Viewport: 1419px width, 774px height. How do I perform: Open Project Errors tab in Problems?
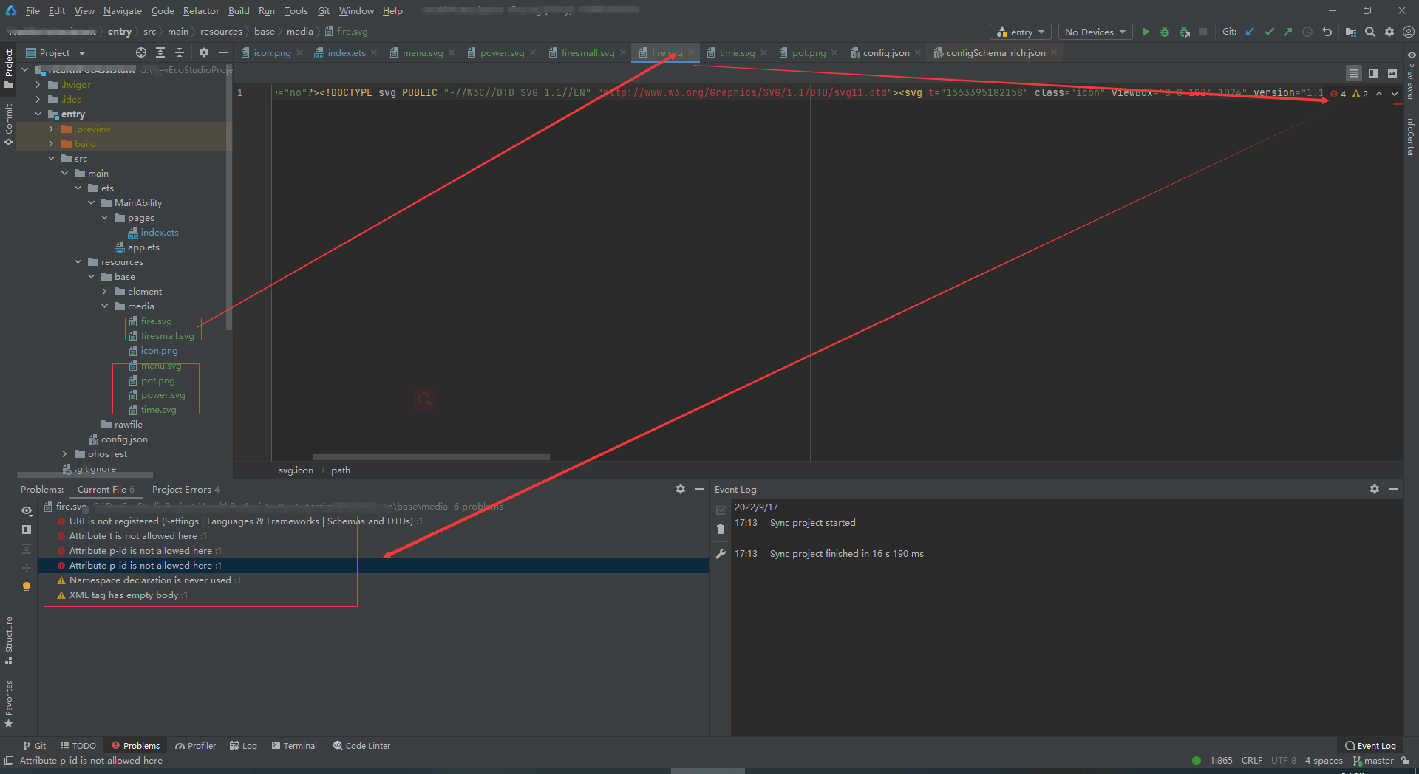pos(186,489)
